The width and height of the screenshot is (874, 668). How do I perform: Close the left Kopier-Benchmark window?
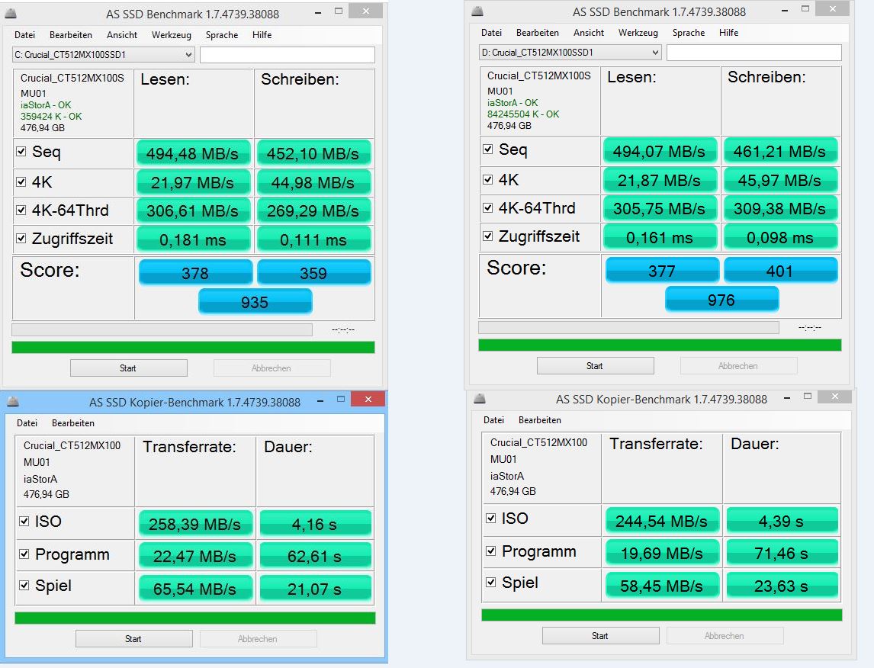tap(368, 399)
